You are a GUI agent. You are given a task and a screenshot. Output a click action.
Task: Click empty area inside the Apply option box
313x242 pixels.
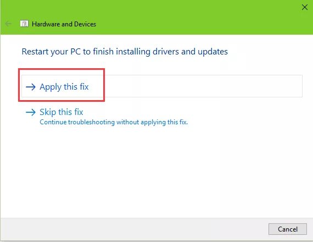click(x=200, y=86)
